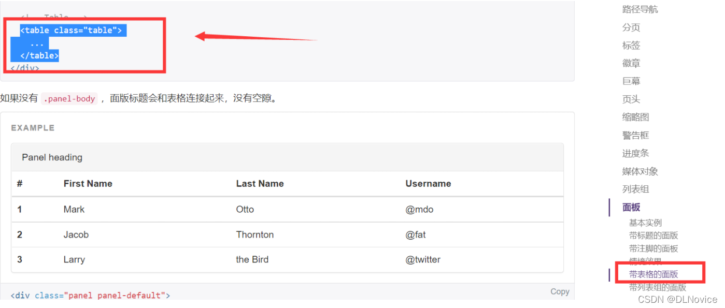This screenshot has width=725, height=308.
Task: Select the Thornton cell
Action: [254, 234]
